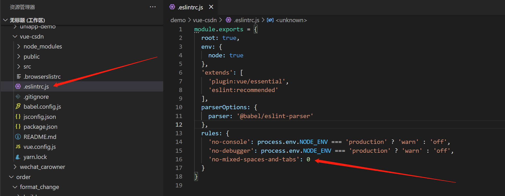Click the 'no-console' rule key

pos(229,142)
